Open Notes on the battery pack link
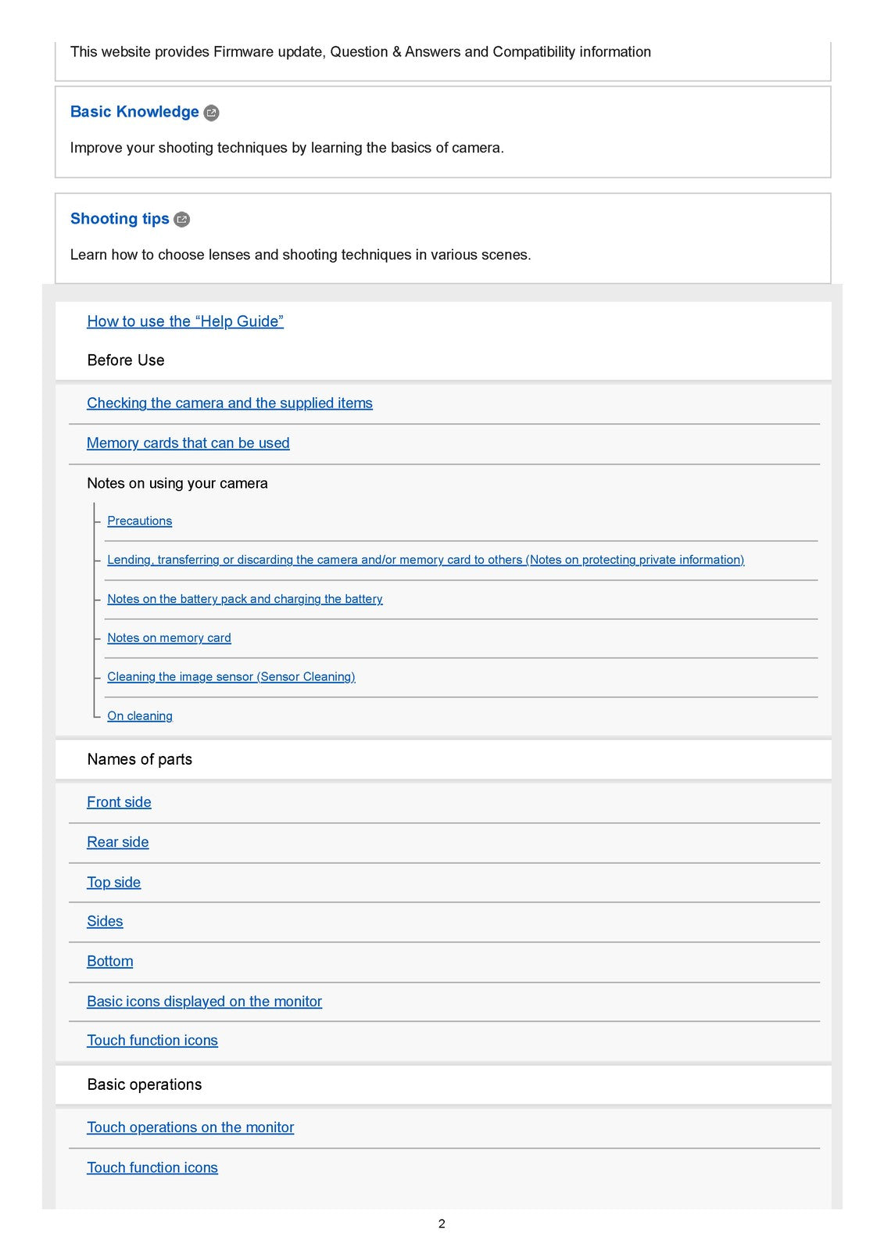The width and height of the screenshot is (884, 1251). pos(245,599)
